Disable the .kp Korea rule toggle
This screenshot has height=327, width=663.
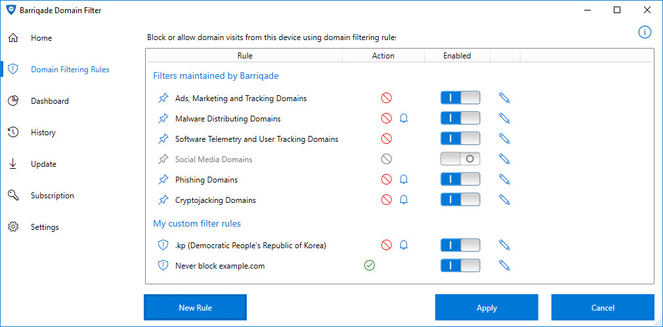pos(460,244)
